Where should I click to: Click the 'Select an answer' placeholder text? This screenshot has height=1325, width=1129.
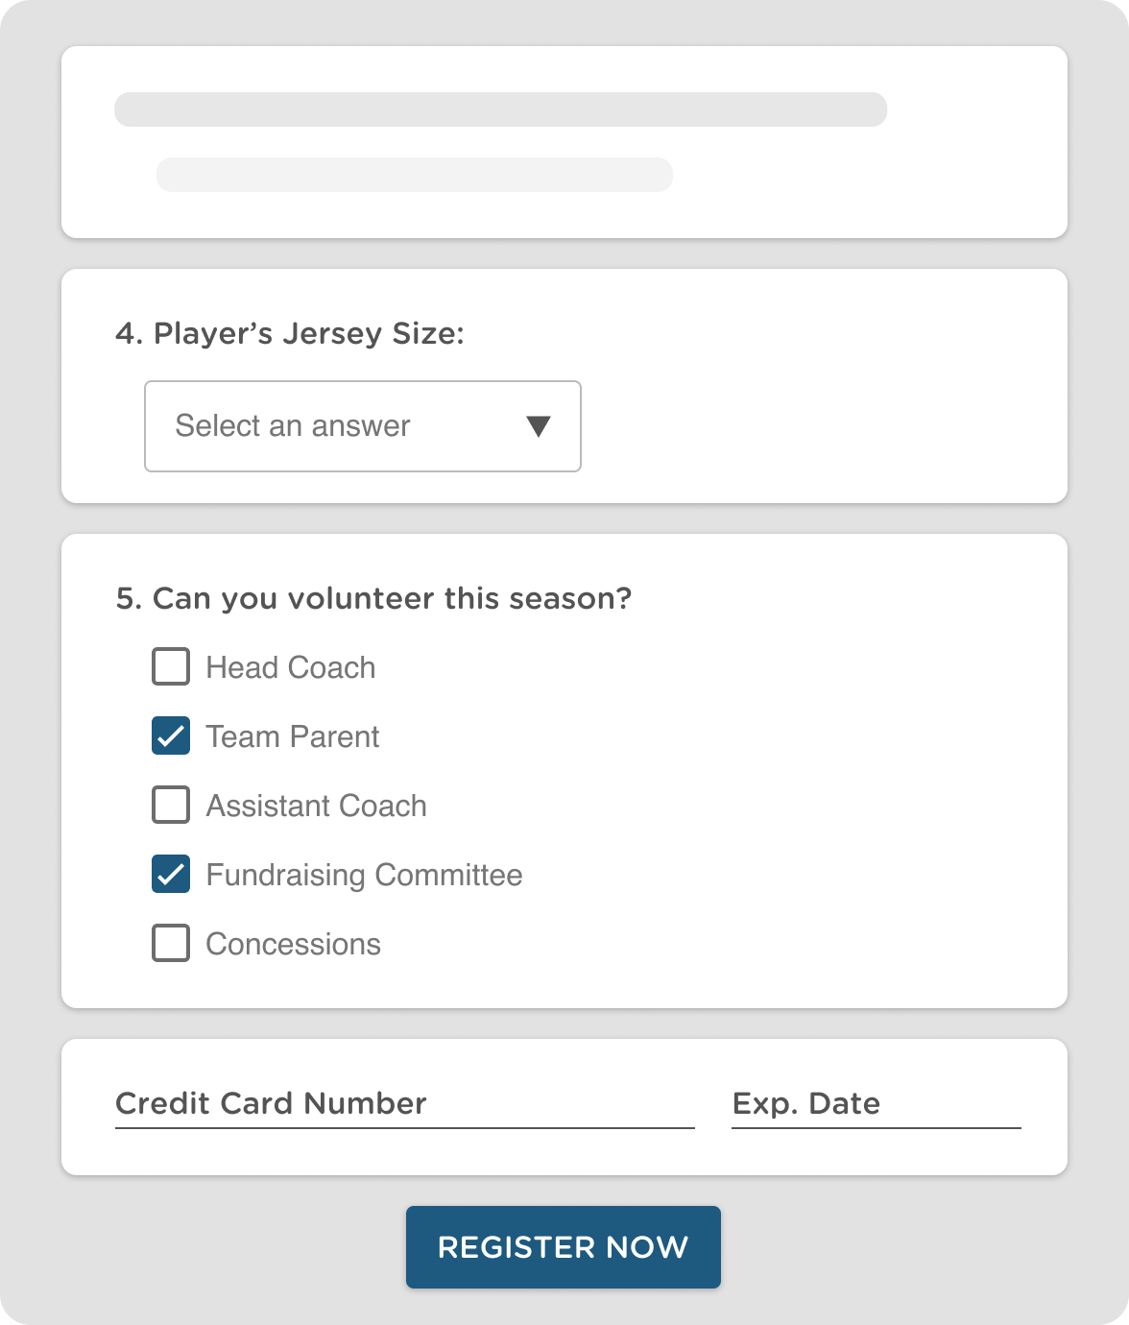coord(291,426)
